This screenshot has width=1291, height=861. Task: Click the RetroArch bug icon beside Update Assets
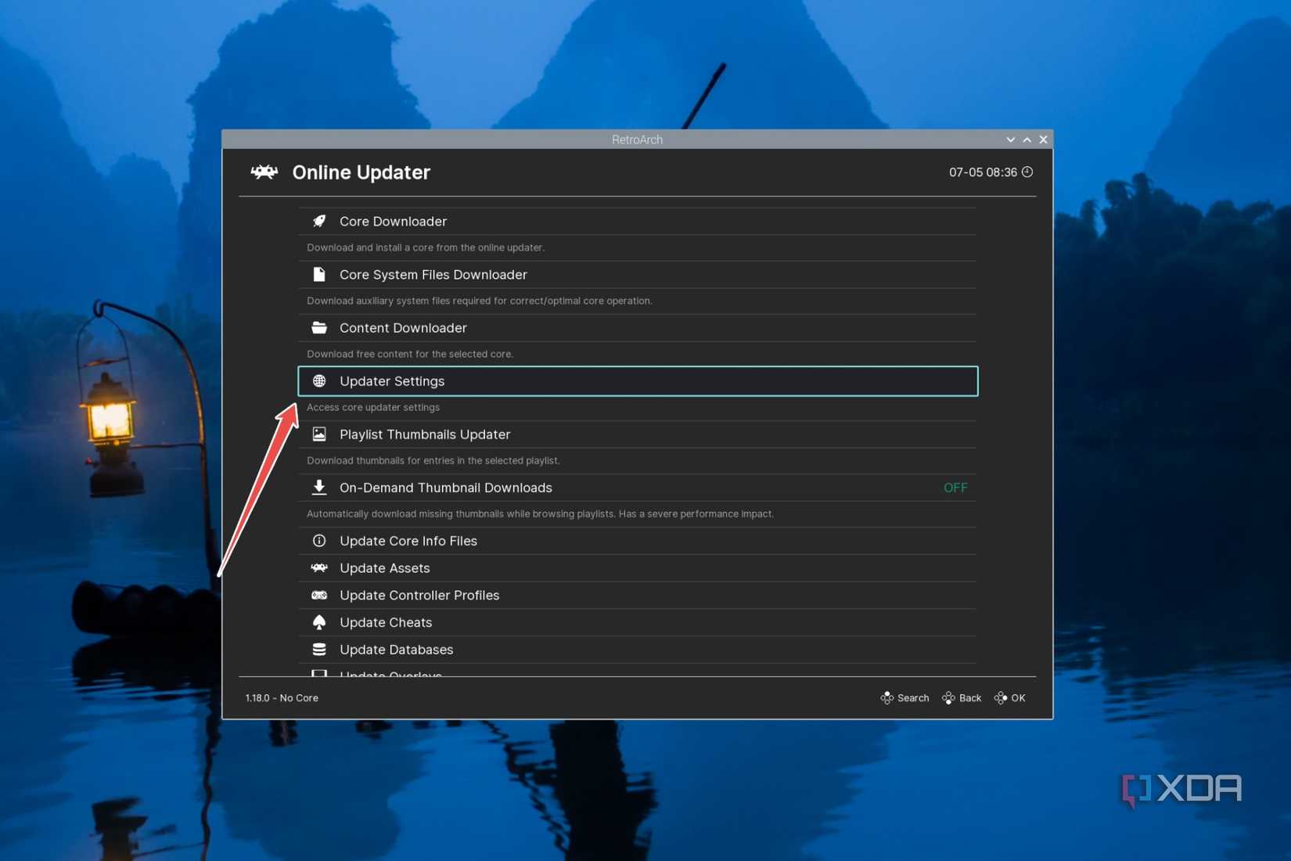pyautogui.click(x=319, y=567)
